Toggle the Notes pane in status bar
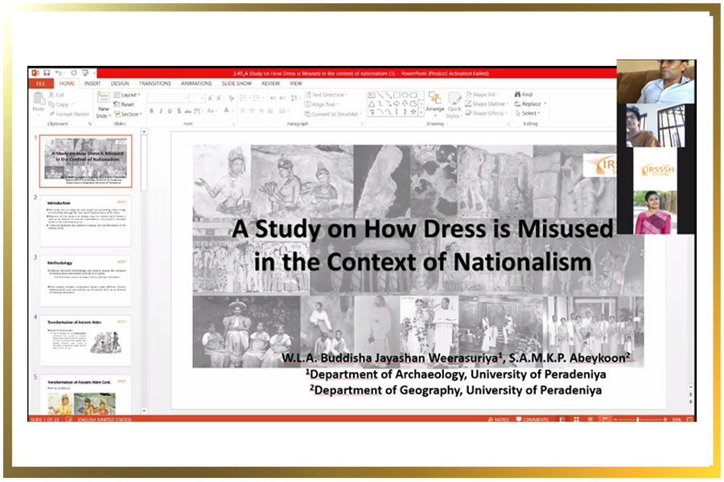 tap(499, 419)
